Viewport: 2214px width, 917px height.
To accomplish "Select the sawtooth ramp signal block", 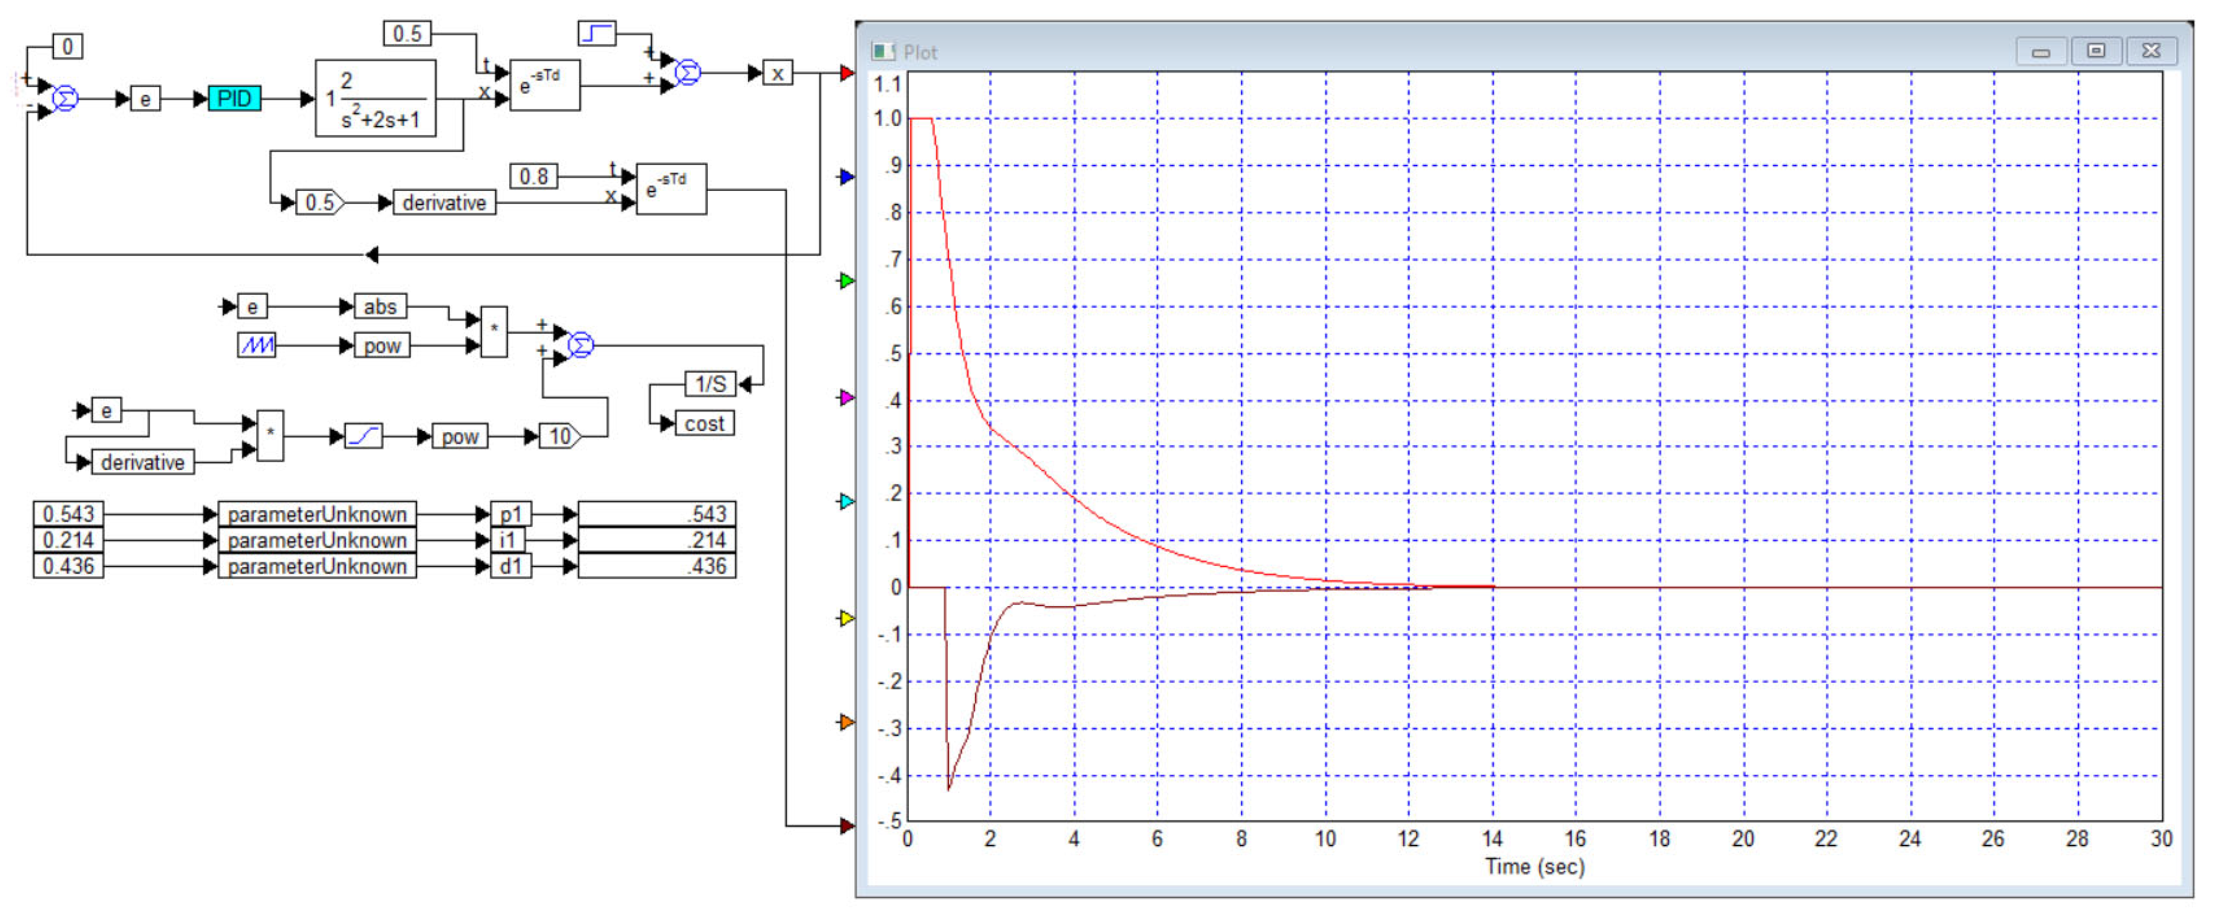I will click(256, 346).
